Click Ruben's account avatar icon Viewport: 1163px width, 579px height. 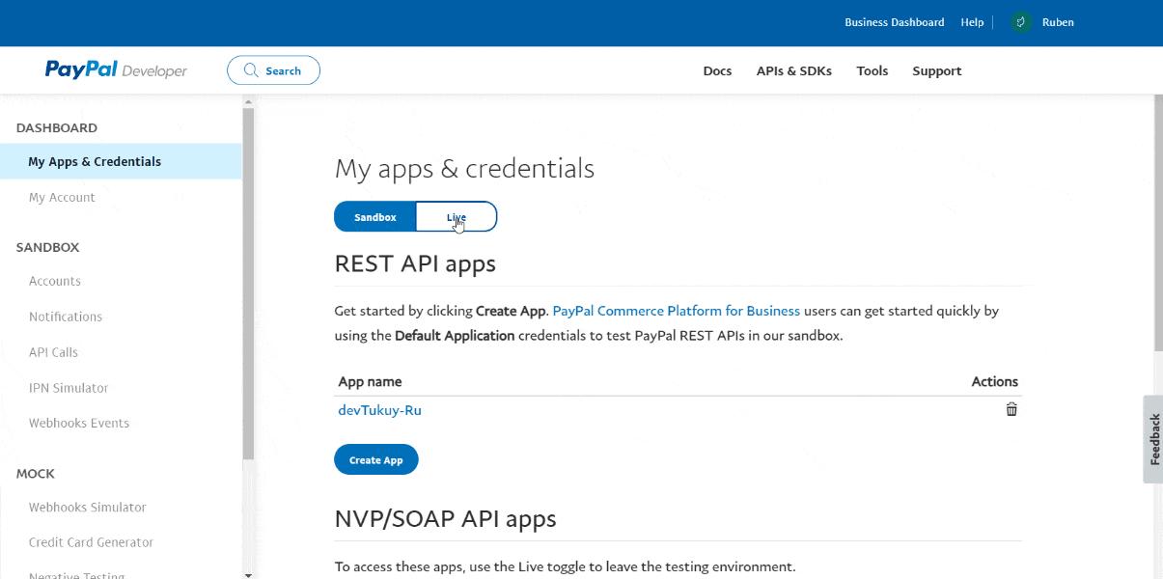pos(1020,21)
